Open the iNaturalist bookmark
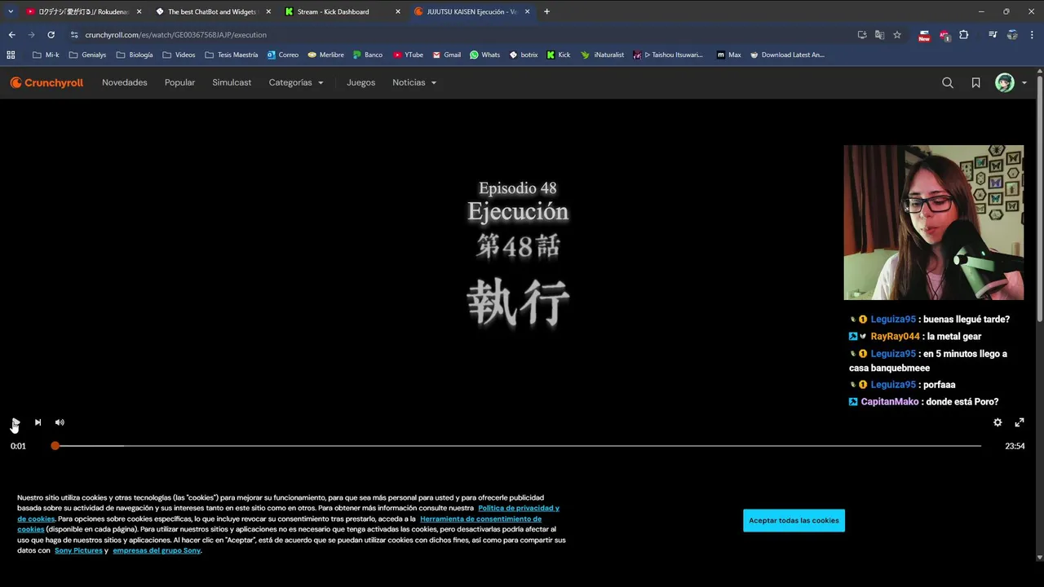This screenshot has width=1044, height=587. (x=602, y=55)
